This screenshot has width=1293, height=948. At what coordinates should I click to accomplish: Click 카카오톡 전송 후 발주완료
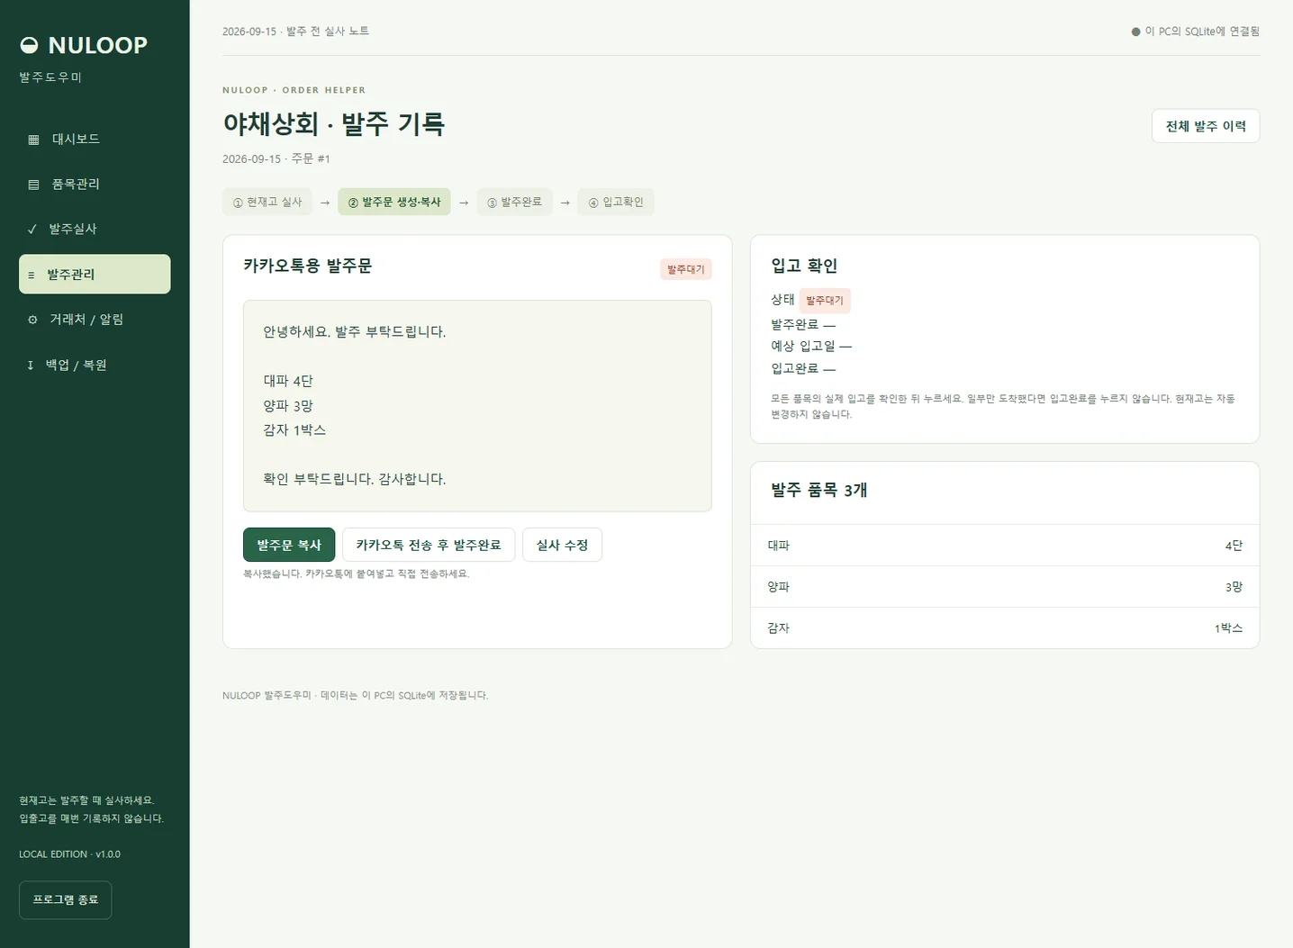(429, 545)
